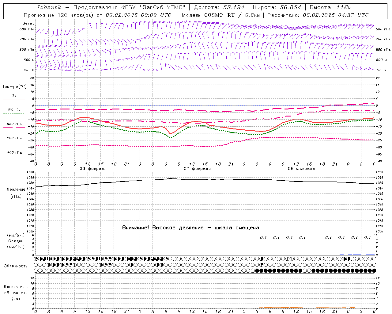Click the Рассчитано: 06.02.2025 04:37 UTC timestamp
Viewport: 392px width, 314px height.
tap(318, 15)
